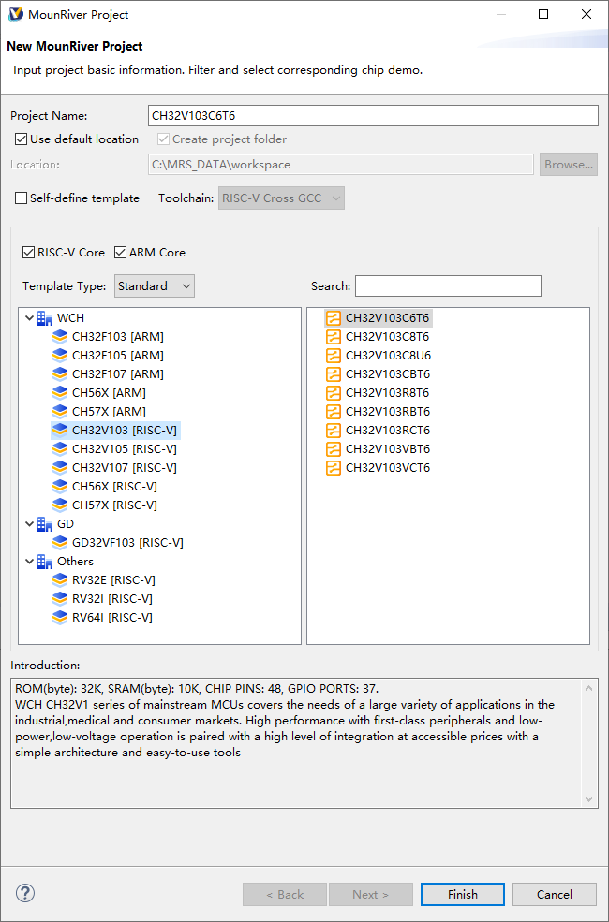Select RV32E [RISC-V] tree label
The width and height of the screenshot is (609, 922).
[113, 580]
